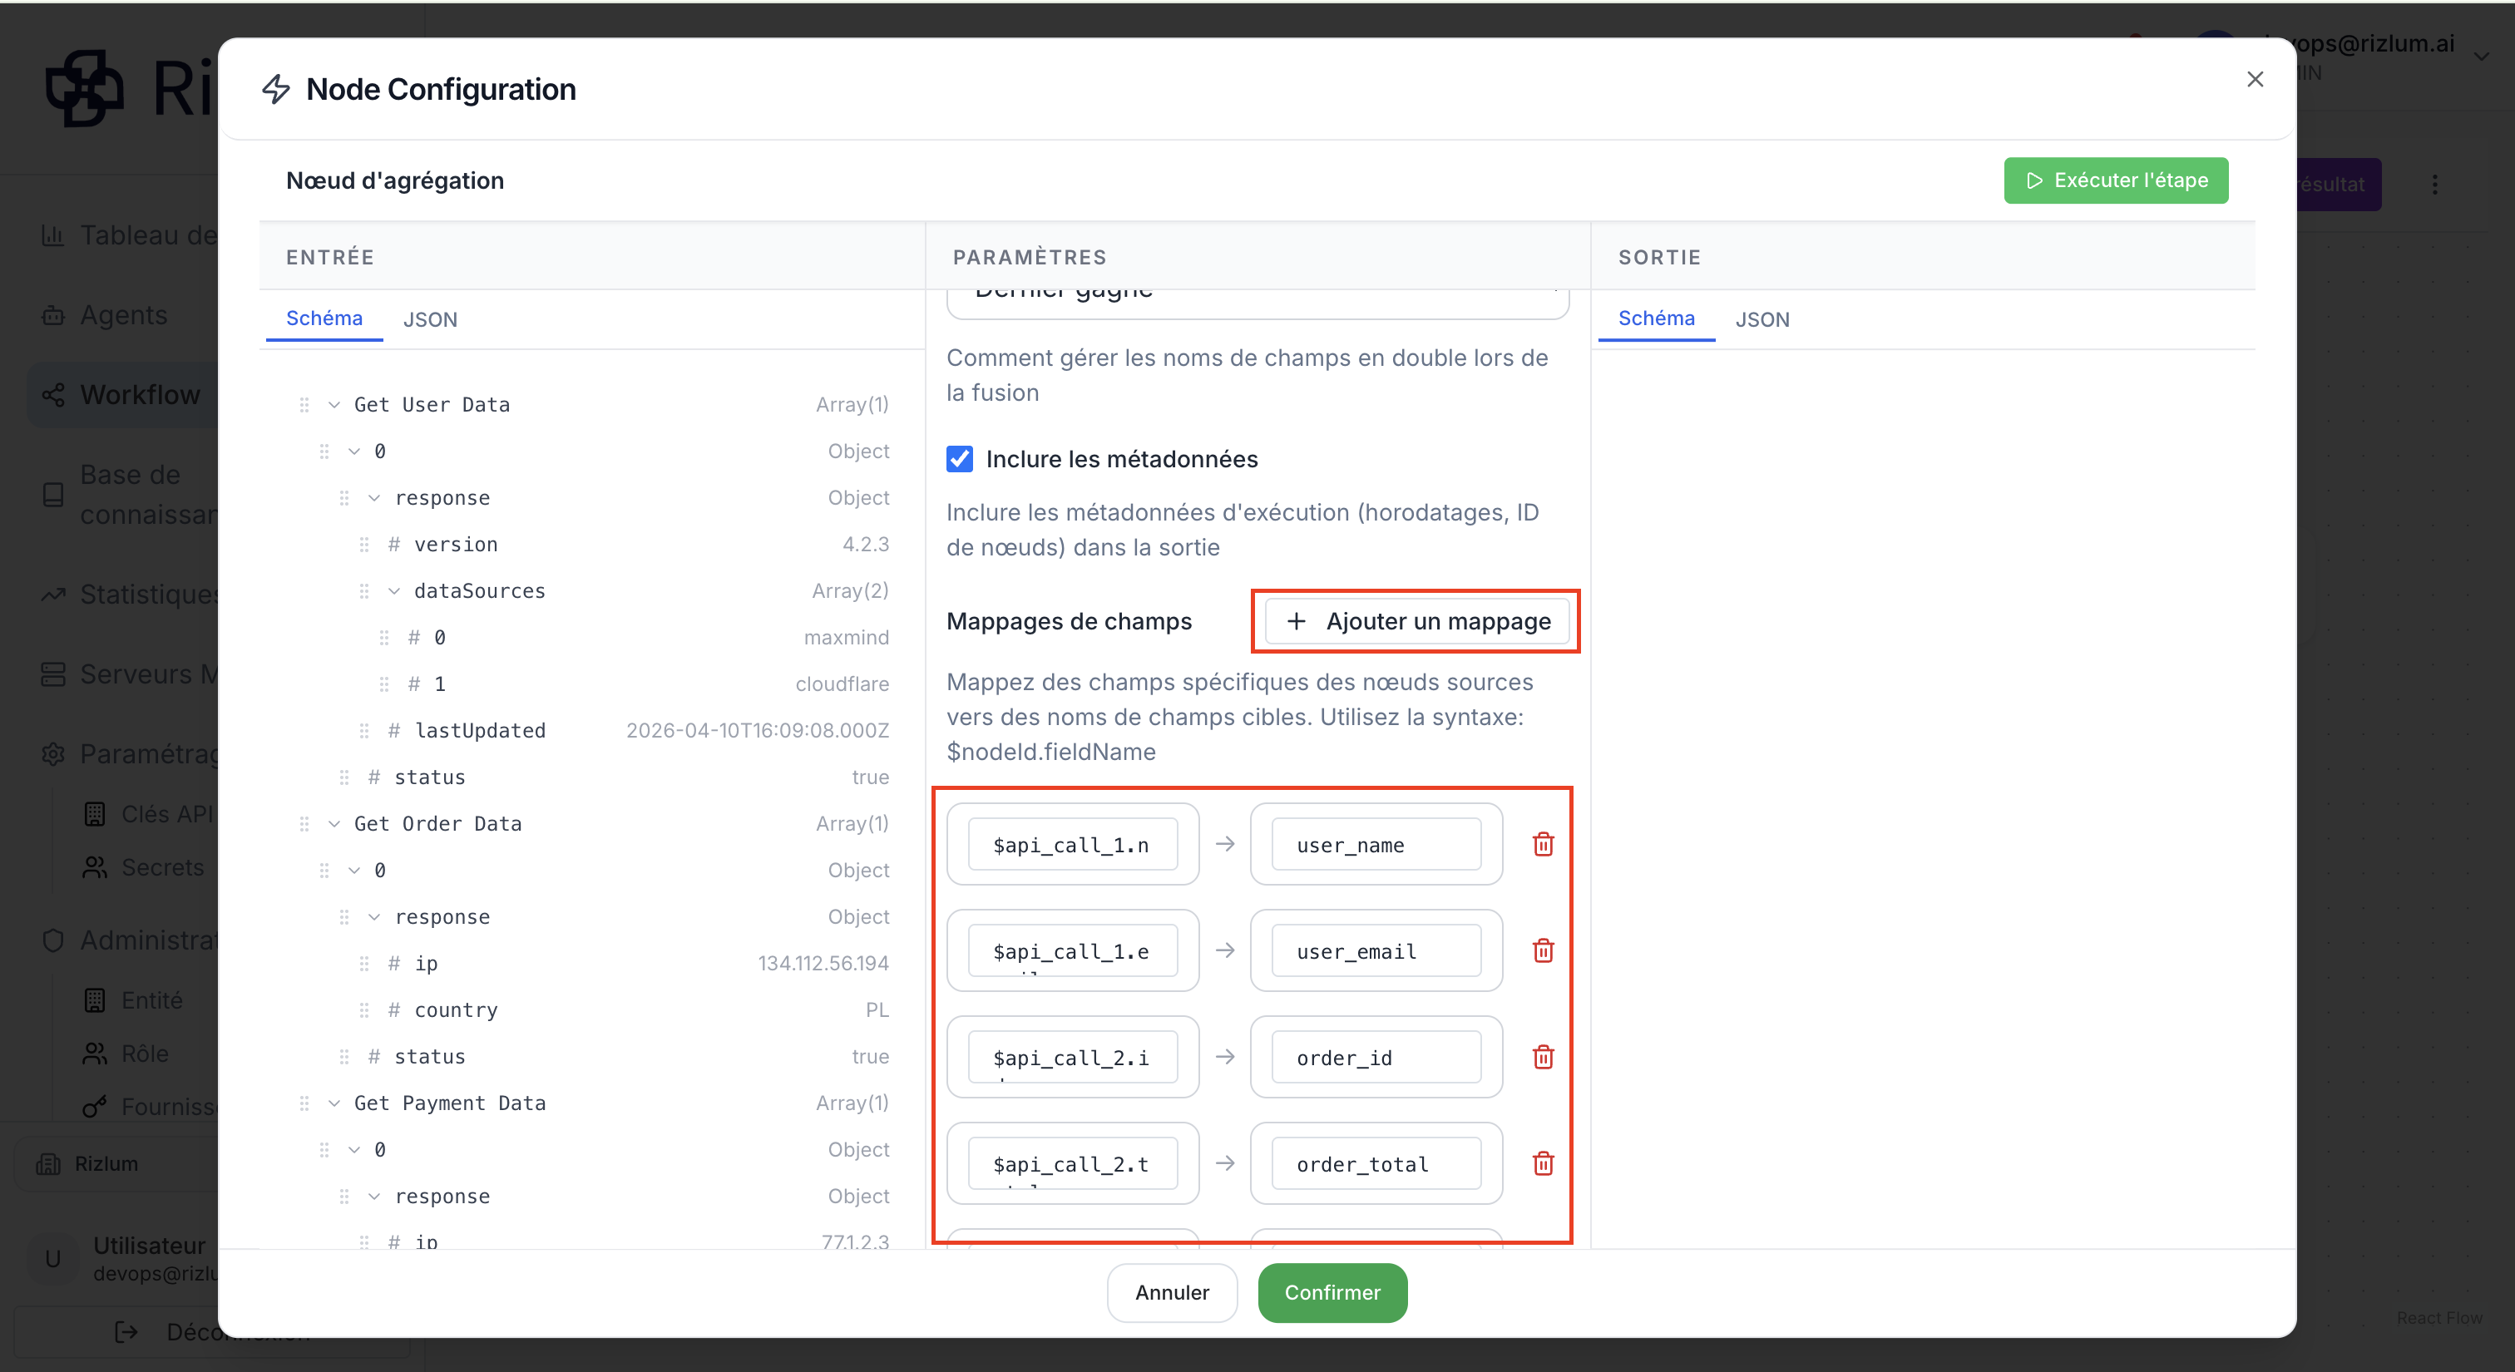Viewport: 2515px width, 1372px height.
Task: Close the Node Configuration dialog
Action: coord(2255,79)
